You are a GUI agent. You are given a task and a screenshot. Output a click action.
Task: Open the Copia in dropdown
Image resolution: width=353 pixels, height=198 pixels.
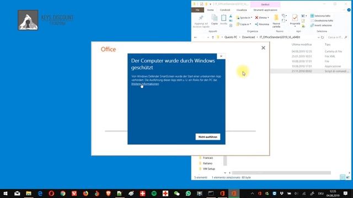tap(244, 24)
